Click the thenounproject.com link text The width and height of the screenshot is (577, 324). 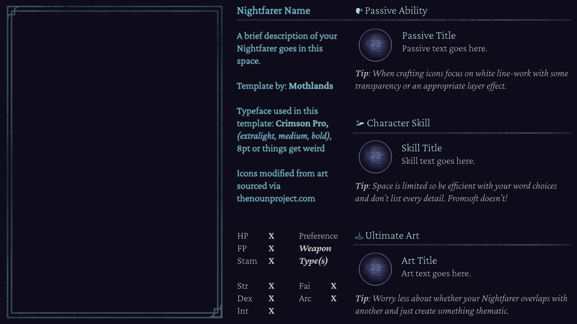pyautogui.click(x=276, y=199)
